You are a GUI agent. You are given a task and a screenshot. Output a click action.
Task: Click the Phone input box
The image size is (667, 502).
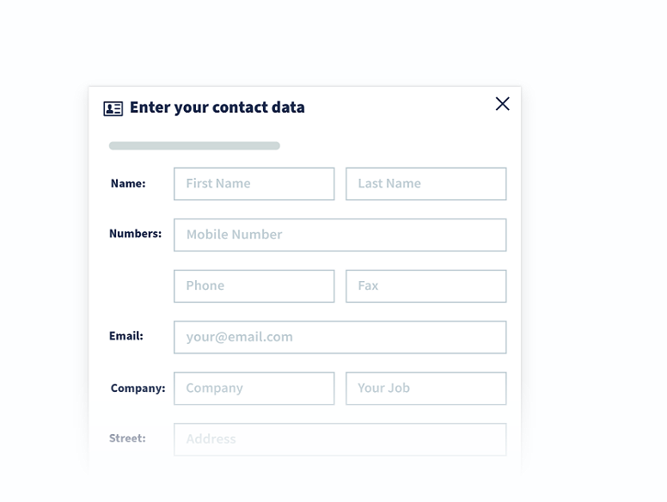click(x=254, y=286)
